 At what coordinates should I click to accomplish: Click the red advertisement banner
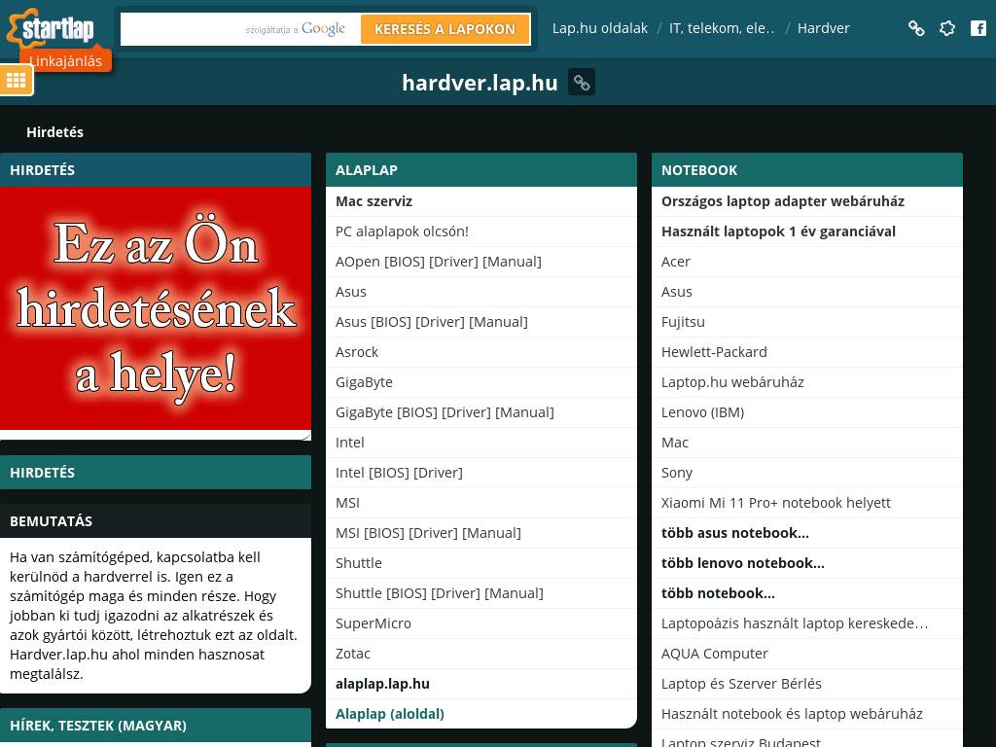coord(156,309)
